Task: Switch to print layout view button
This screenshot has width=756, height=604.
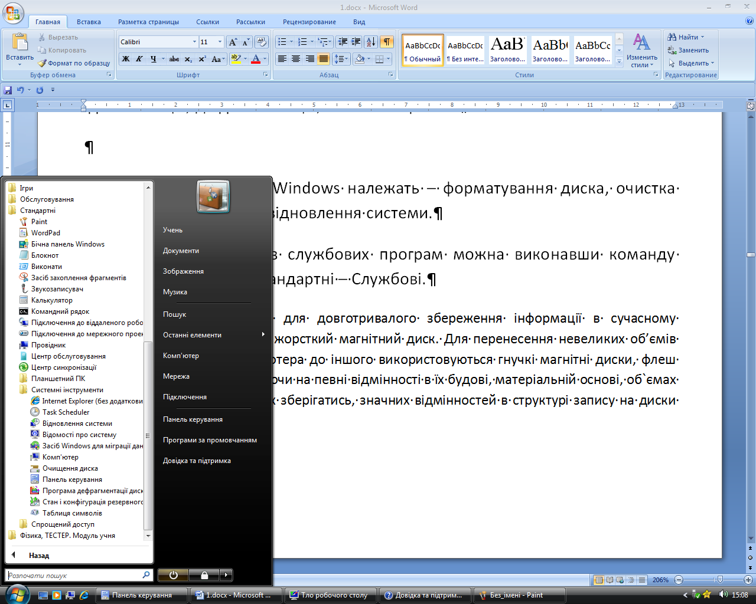Action: [599, 580]
